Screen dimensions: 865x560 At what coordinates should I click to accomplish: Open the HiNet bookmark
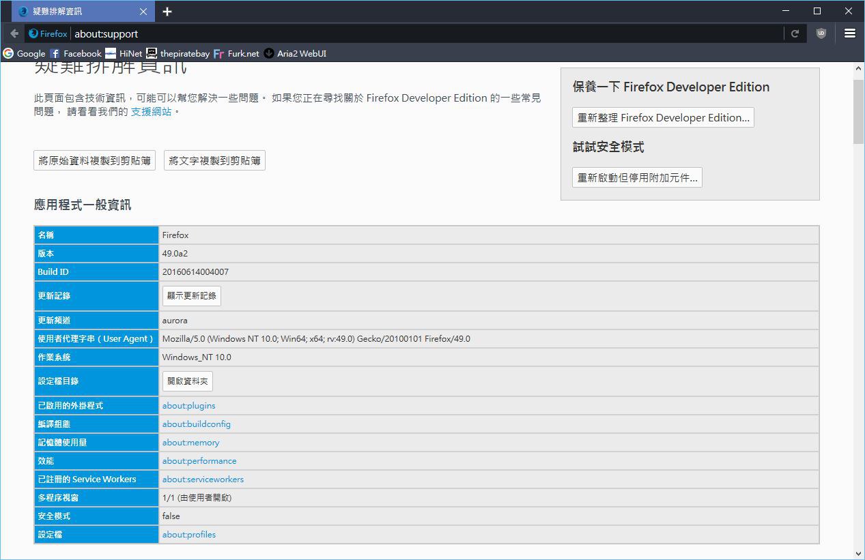point(124,53)
